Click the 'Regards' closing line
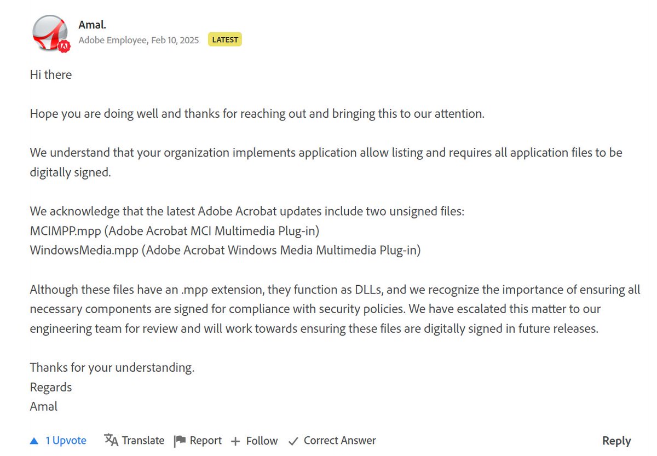Viewport: 657px width, 456px height. click(x=51, y=387)
